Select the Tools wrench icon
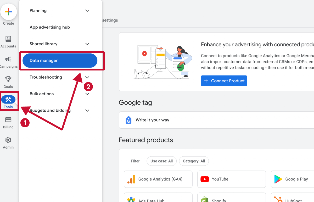This screenshot has height=202, width=314. (x=8, y=100)
